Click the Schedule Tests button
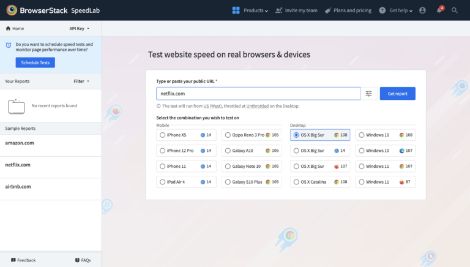The width and height of the screenshot is (470, 267). tap(35, 62)
